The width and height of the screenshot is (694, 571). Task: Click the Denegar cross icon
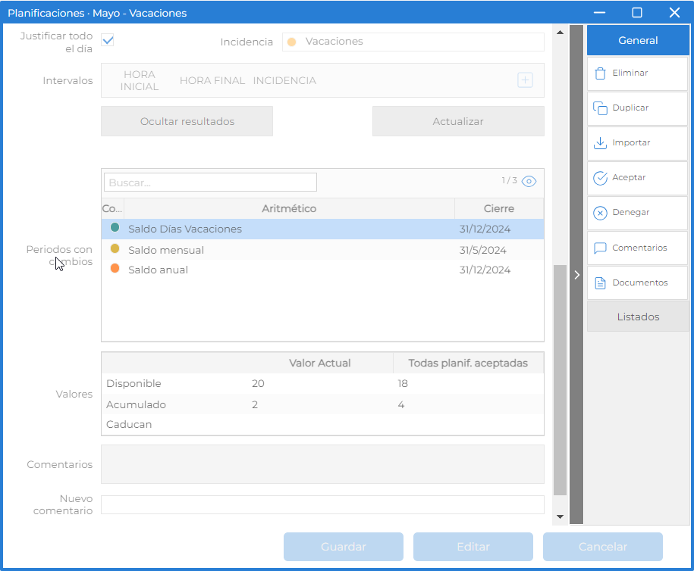pos(600,213)
